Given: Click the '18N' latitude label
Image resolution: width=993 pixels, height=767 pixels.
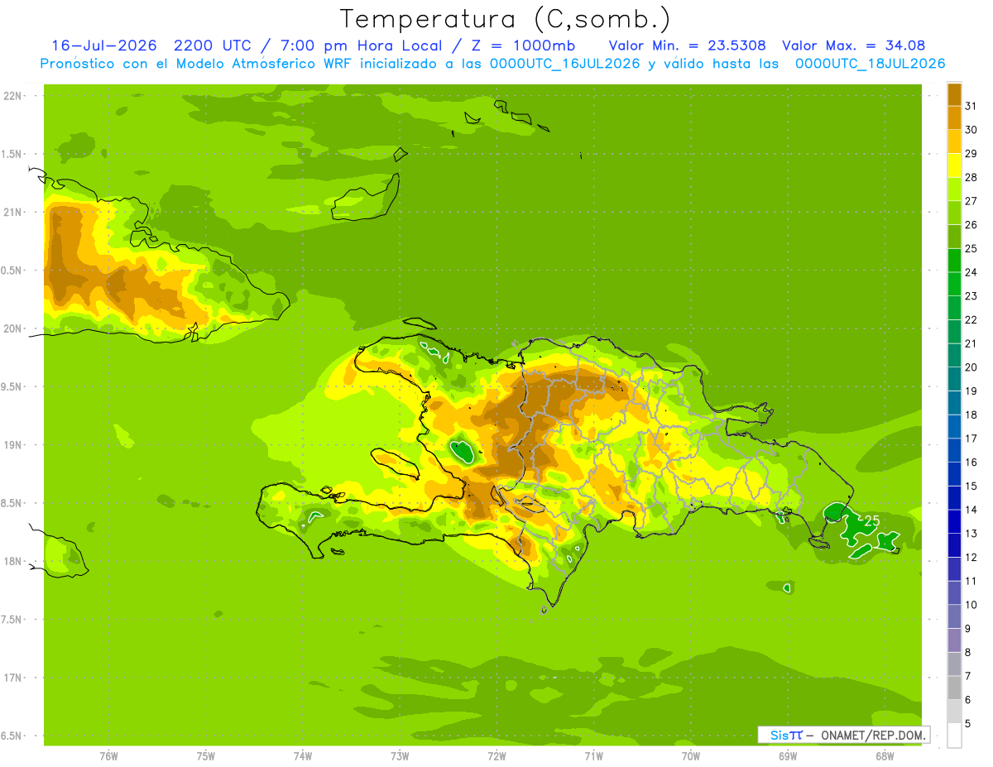Looking at the screenshot, I should (x=13, y=562).
